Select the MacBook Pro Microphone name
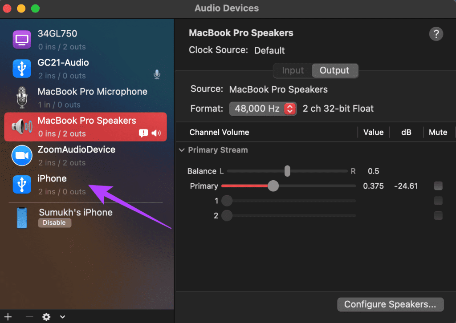Image resolution: width=456 pixels, height=323 pixels. coord(93,92)
